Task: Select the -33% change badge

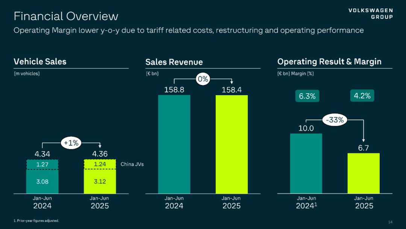Action: coord(335,120)
